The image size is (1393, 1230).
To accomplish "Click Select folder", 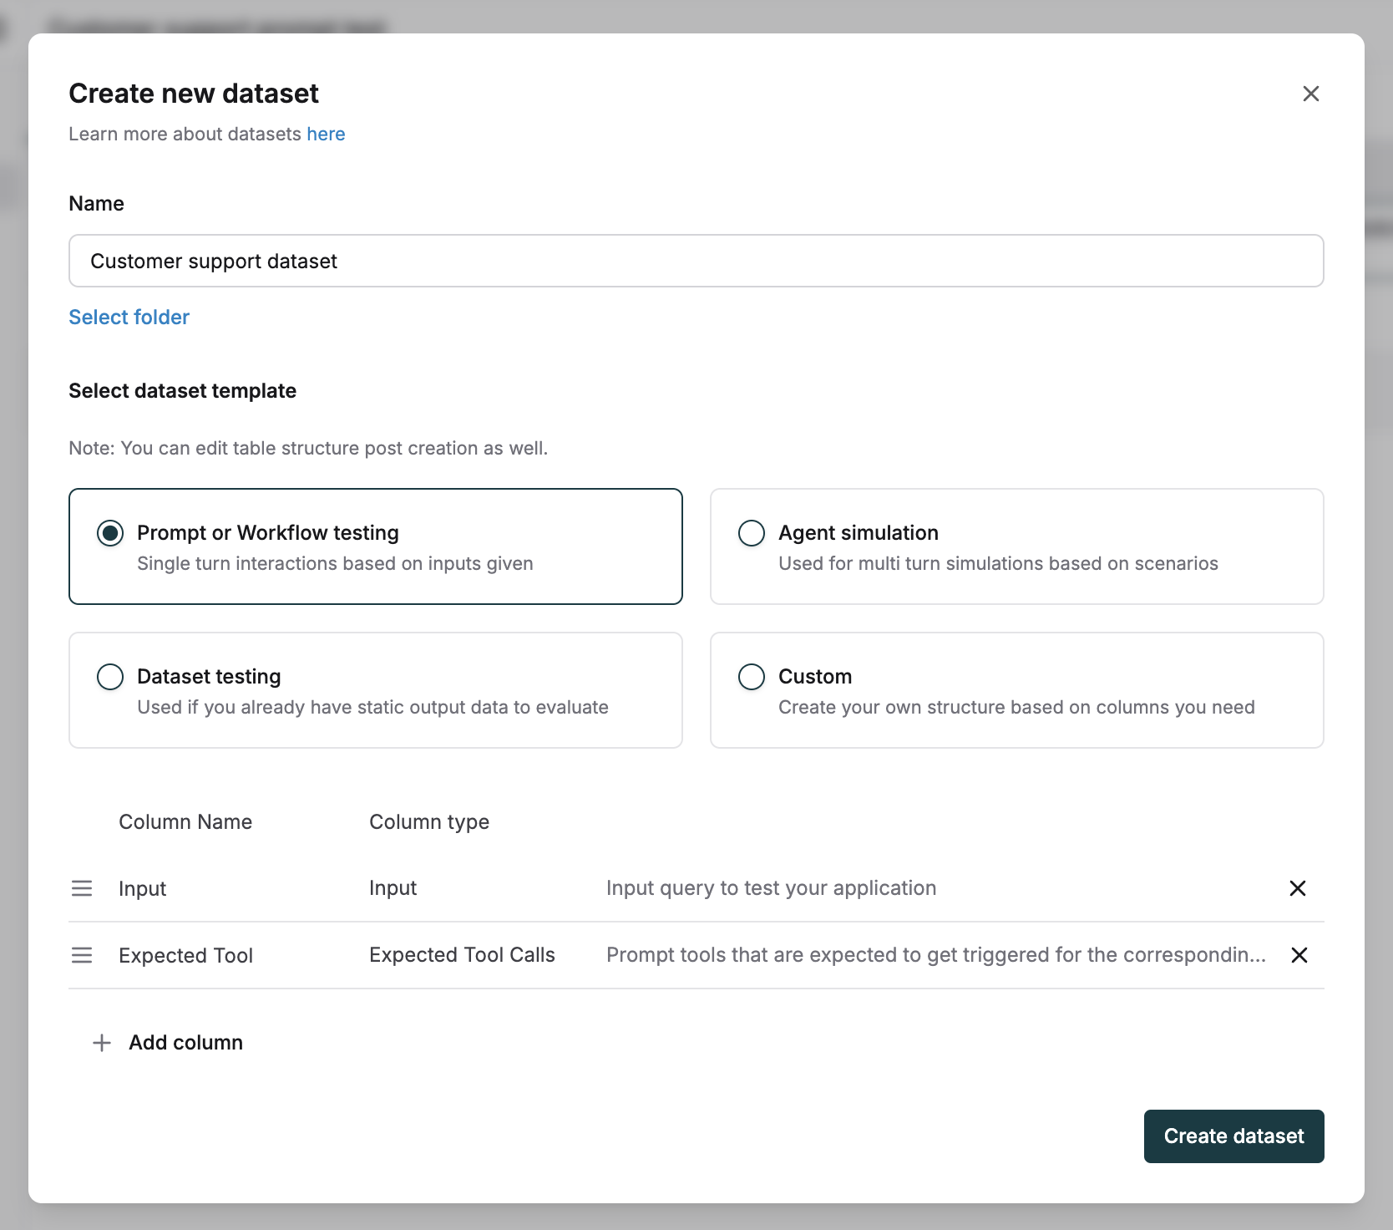I will (x=129, y=317).
